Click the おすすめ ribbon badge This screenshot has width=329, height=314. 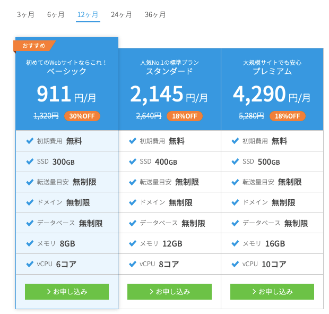point(34,45)
